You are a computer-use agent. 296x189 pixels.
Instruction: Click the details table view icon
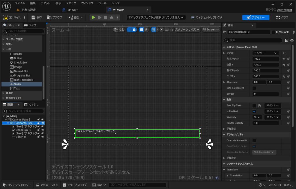click(286, 40)
